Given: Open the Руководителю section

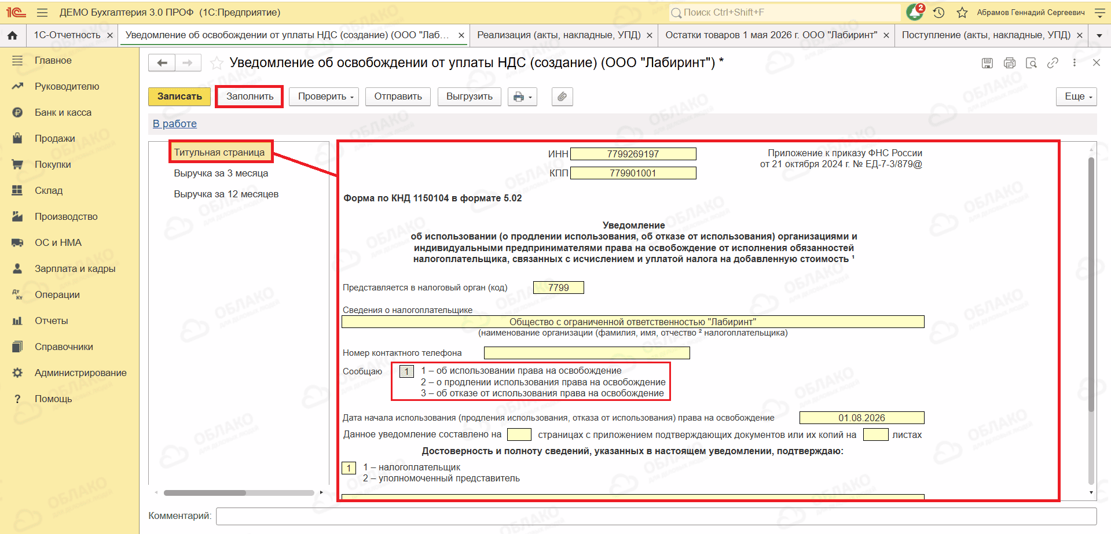Looking at the screenshot, I should 67,86.
